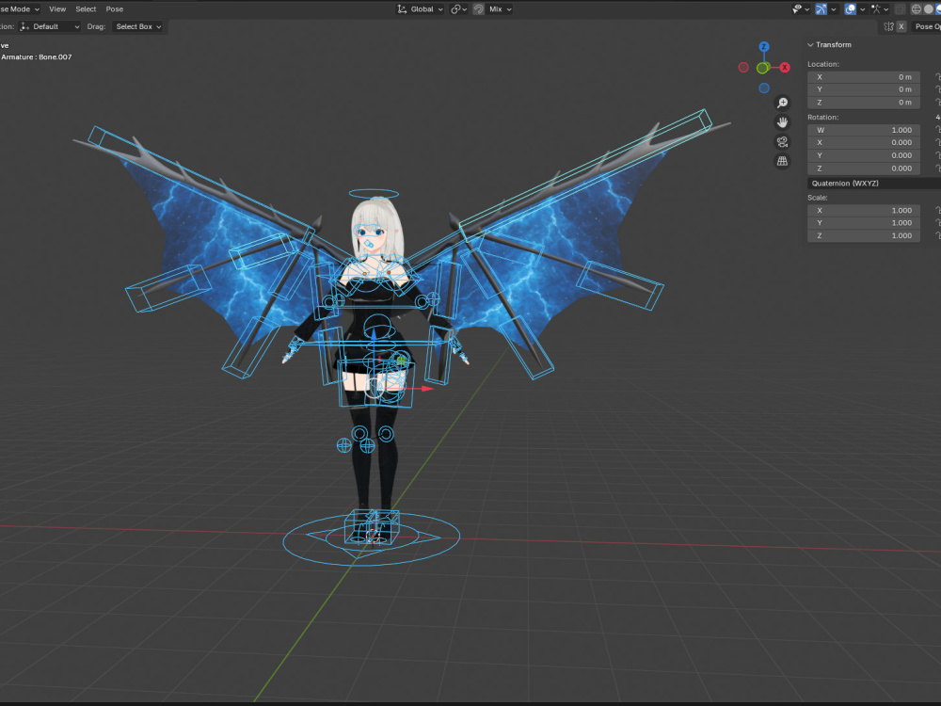
Task: Click the Location Y field
Action: click(864, 89)
